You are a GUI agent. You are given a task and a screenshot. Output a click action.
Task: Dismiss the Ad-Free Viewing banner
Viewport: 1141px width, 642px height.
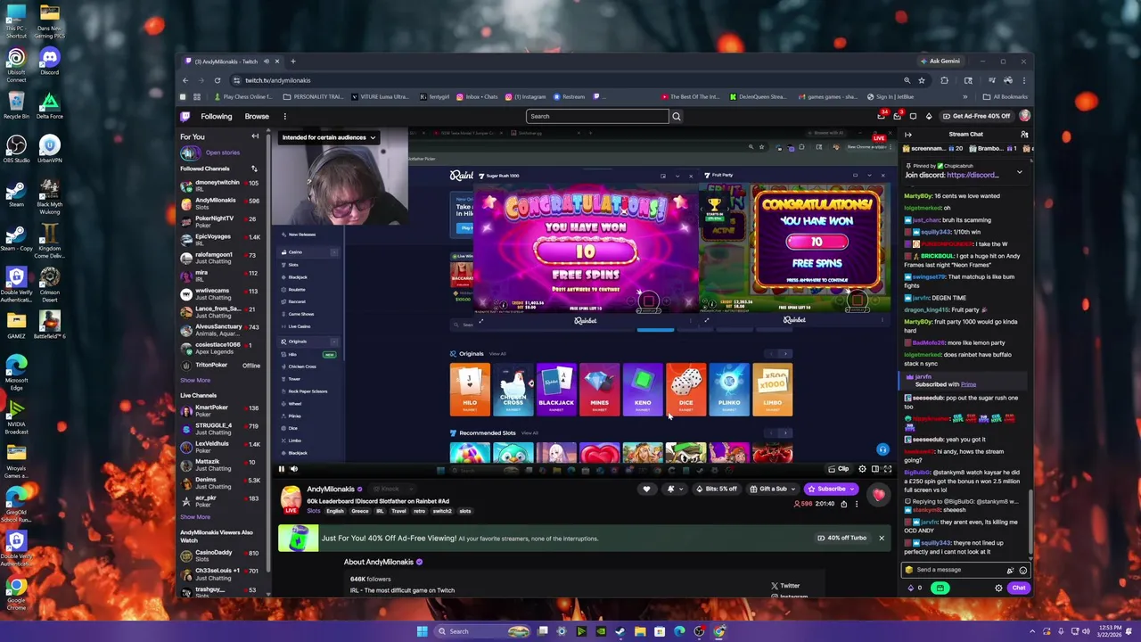point(882,539)
